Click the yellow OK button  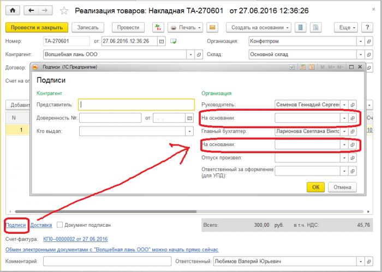(315, 187)
